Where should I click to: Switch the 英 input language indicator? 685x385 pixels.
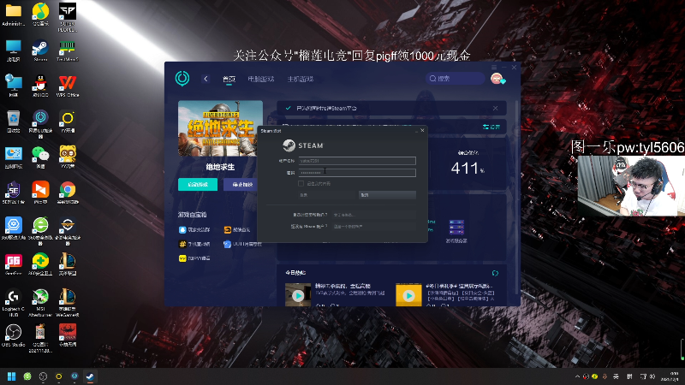(616, 376)
